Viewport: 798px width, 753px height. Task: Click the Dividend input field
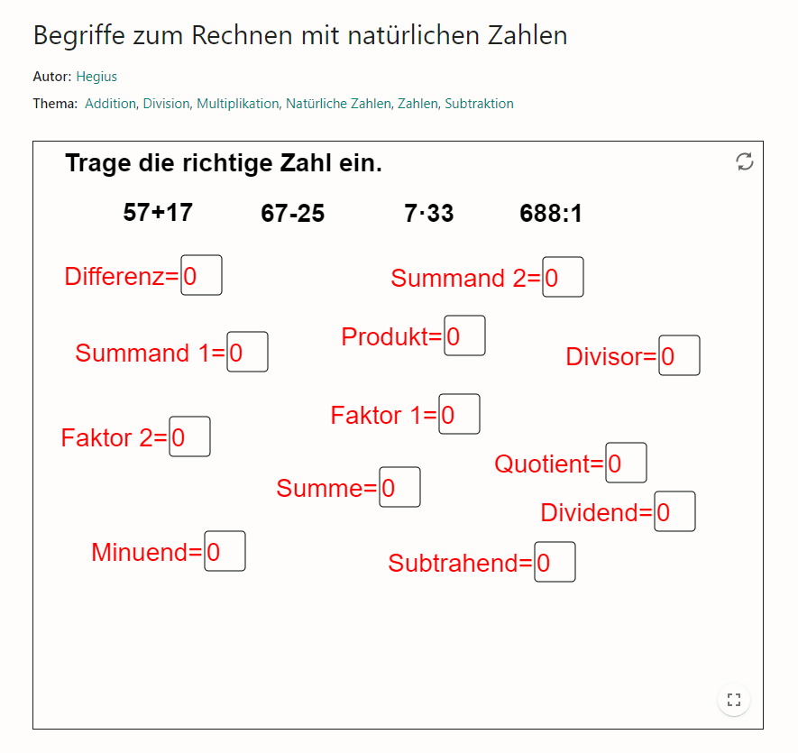pyautogui.click(x=674, y=512)
